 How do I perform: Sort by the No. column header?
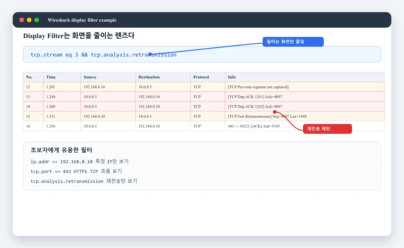(x=33, y=77)
